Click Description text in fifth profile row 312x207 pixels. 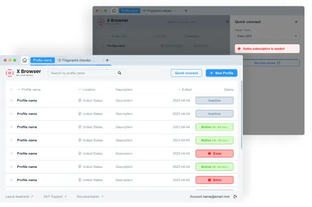click(x=124, y=154)
